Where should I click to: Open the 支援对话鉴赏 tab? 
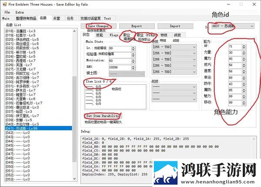click(90, 18)
